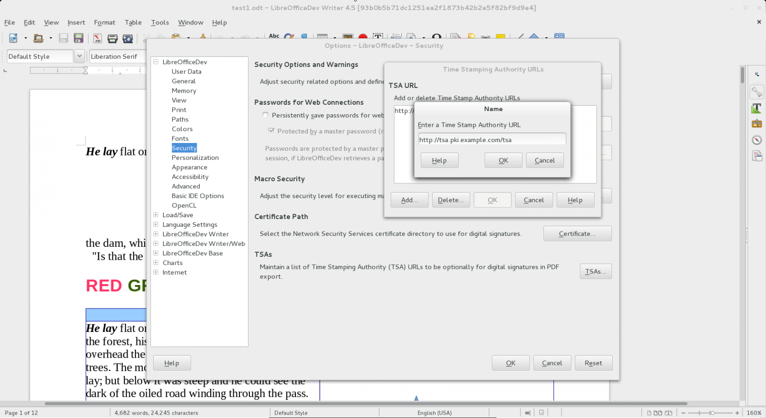The width and height of the screenshot is (766, 418).
Task: Select Accessibility in options tree
Action: tap(190, 176)
